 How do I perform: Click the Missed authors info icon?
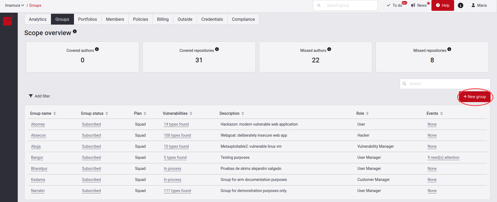click(x=329, y=49)
